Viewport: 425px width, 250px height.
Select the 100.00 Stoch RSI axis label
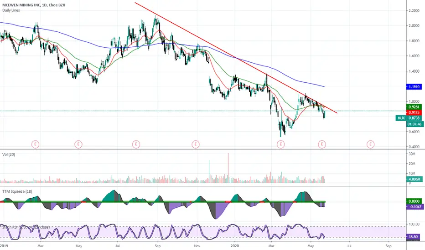[x=414, y=225]
